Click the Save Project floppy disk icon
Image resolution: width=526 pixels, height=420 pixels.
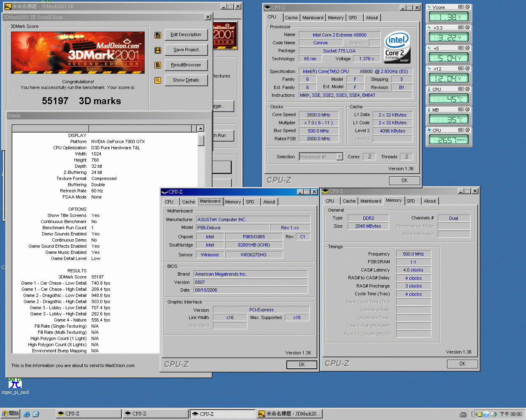158,50
